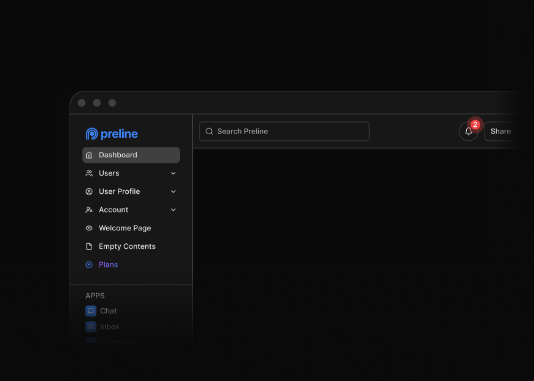Open notifications bell

[469, 131]
